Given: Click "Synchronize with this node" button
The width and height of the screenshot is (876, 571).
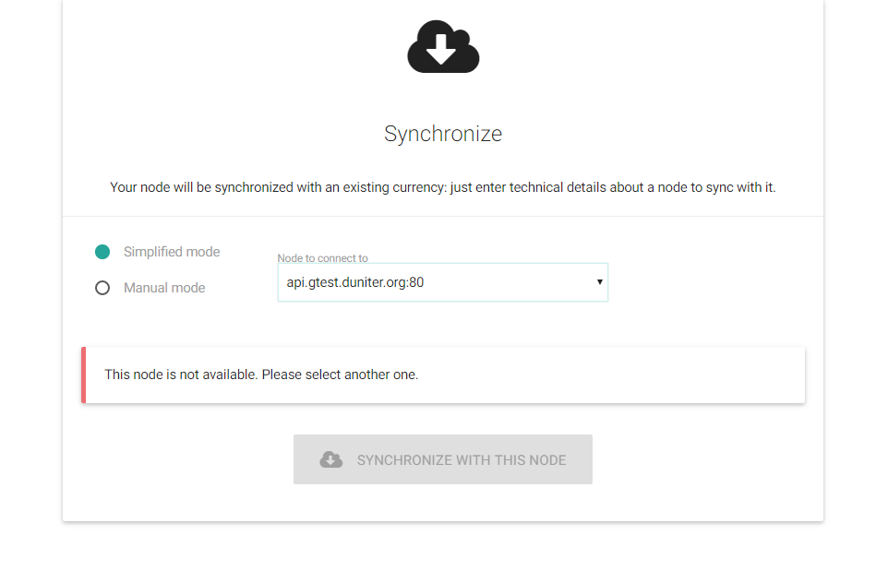Looking at the screenshot, I should [x=442, y=459].
